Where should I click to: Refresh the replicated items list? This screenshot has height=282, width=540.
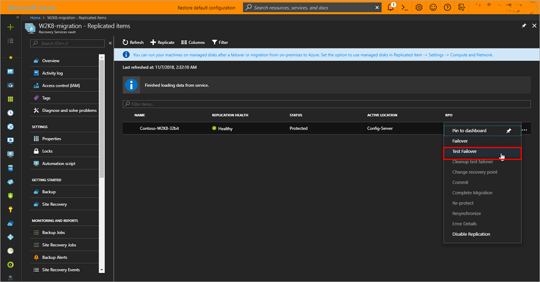(x=133, y=42)
